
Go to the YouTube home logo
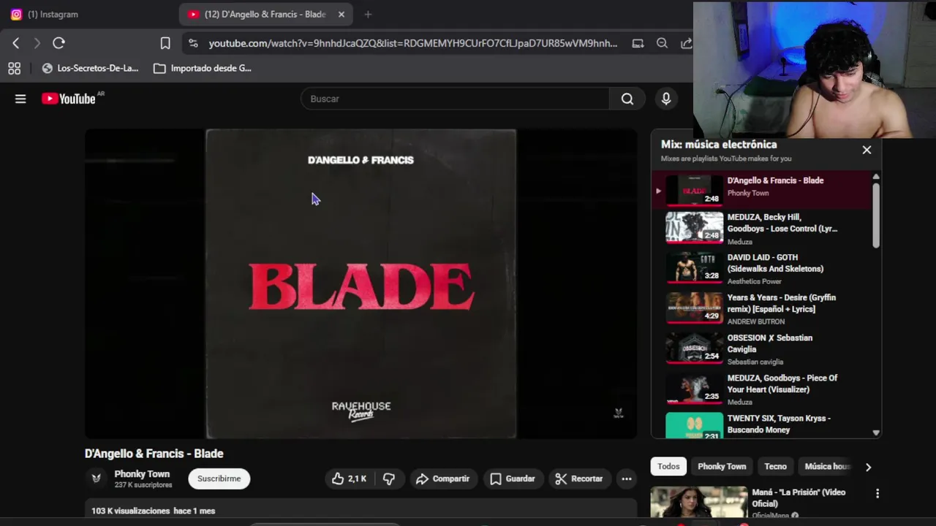point(69,99)
